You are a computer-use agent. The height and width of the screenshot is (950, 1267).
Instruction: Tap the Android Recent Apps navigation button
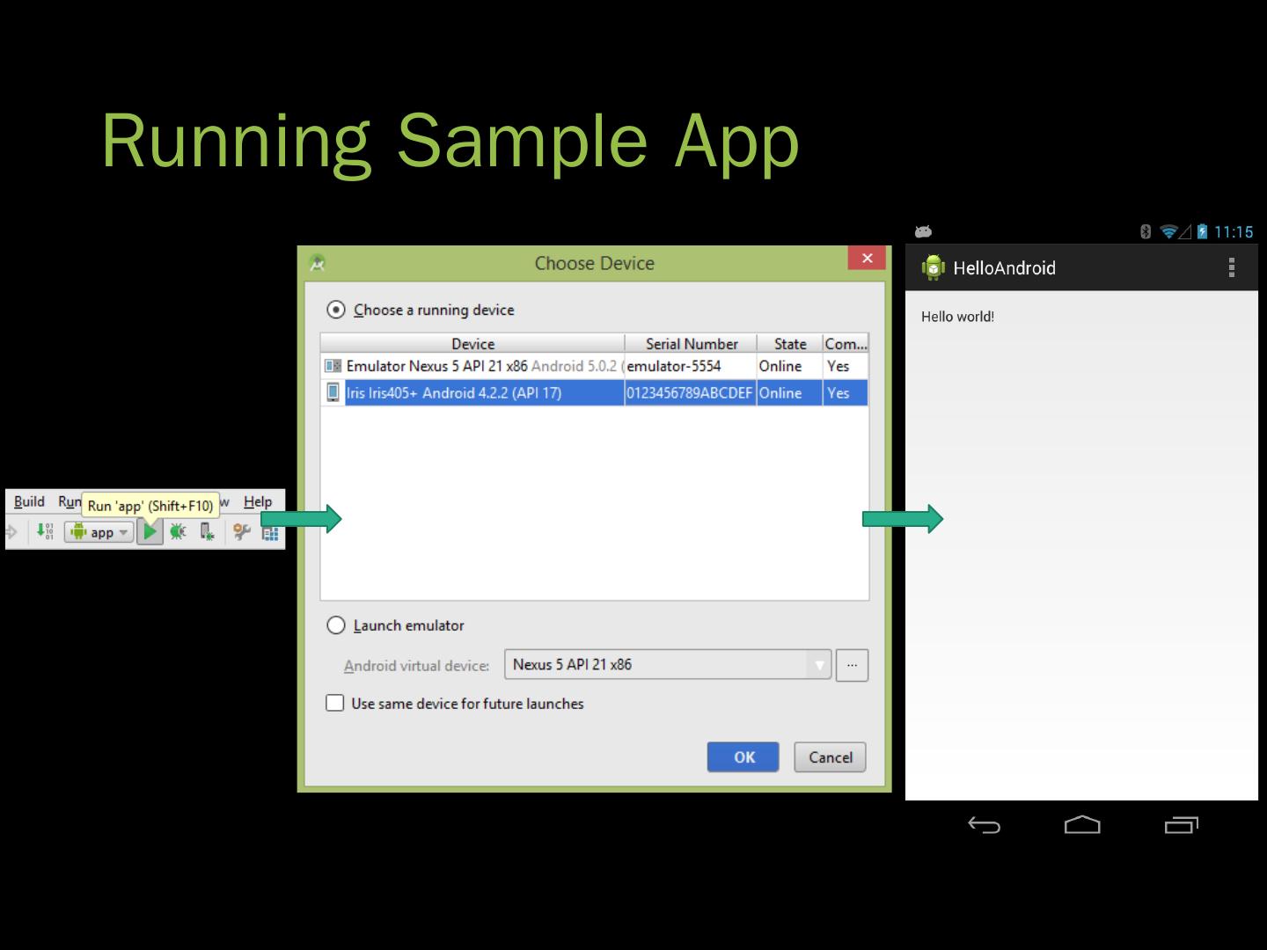pyautogui.click(x=1181, y=825)
